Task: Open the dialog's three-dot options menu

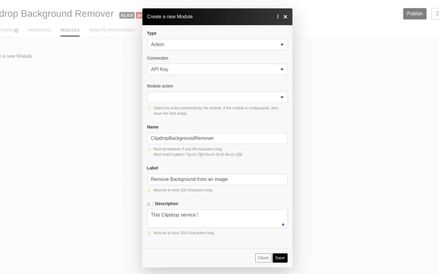Action: point(278,16)
